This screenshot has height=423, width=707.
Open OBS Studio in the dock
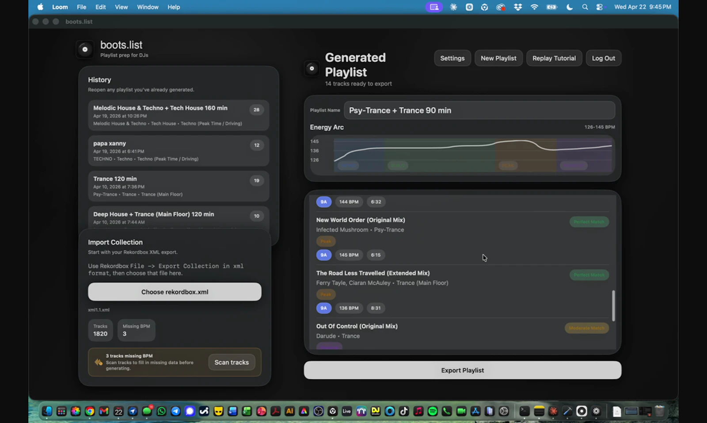(x=318, y=412)
